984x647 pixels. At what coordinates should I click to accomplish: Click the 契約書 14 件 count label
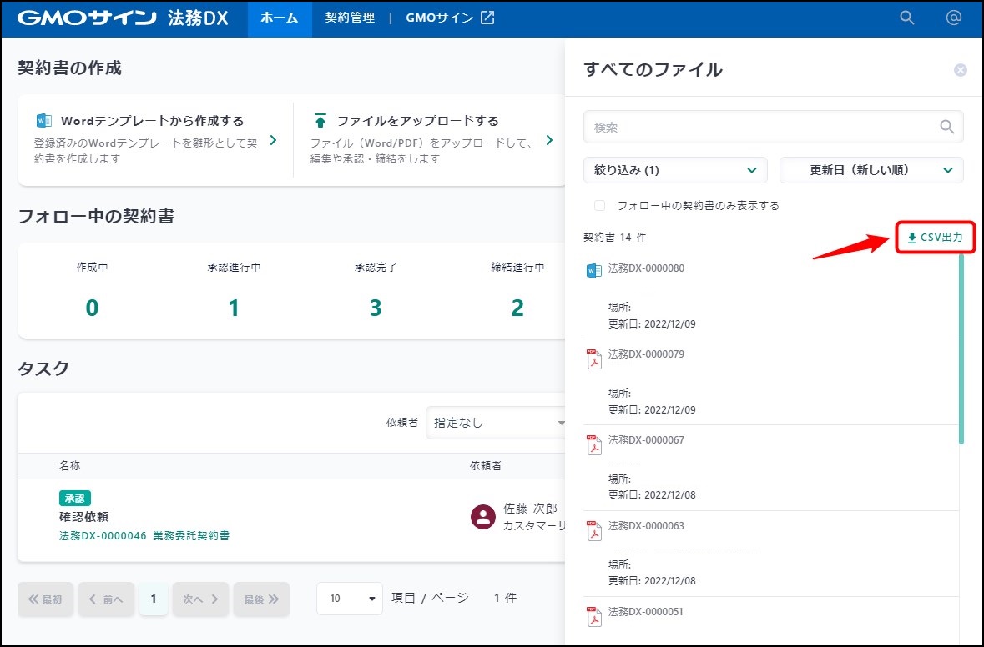(614, 237)
